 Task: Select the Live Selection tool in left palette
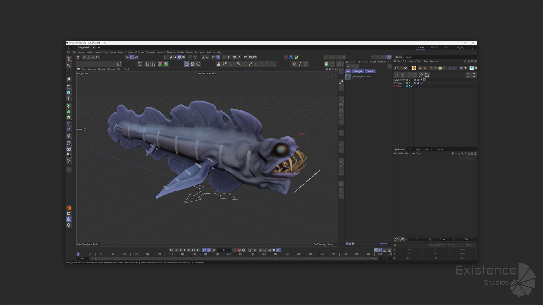[68, 59]
